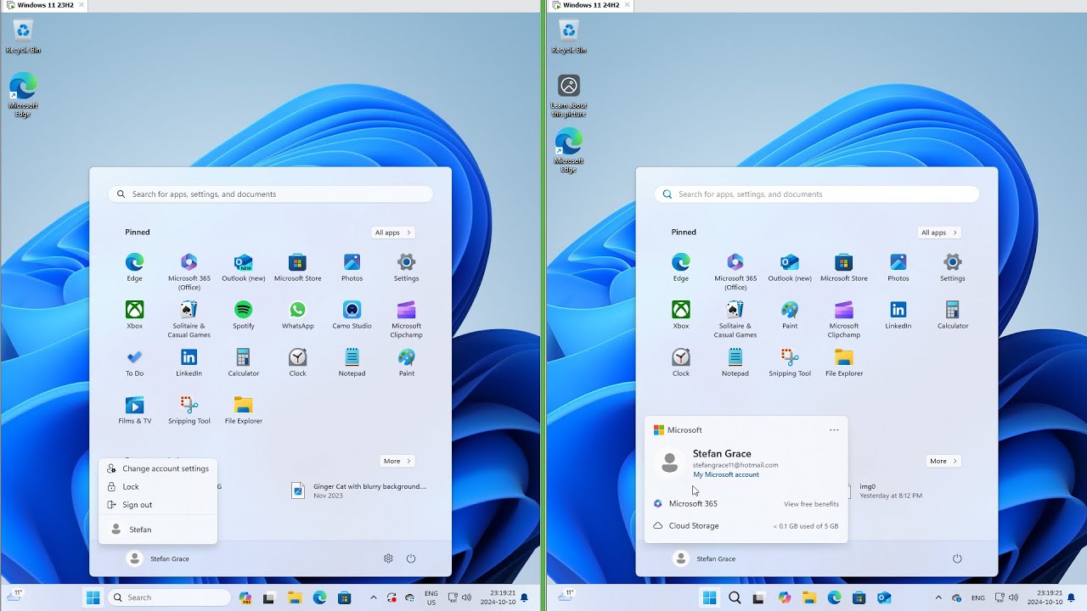Click the Outlook icon on 24H2 taskbar
This screenshot has height=611, width=1087.
[883, 597]
